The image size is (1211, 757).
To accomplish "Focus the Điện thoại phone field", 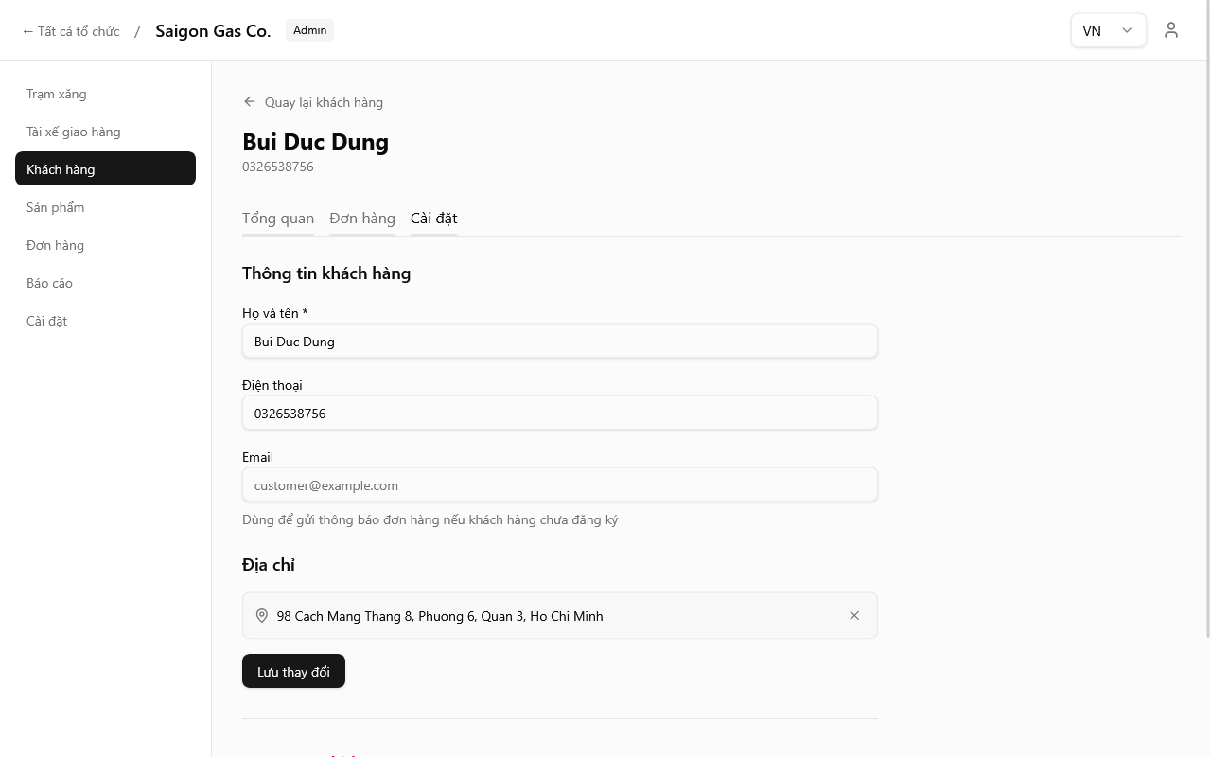I will (x=559, y=414).
